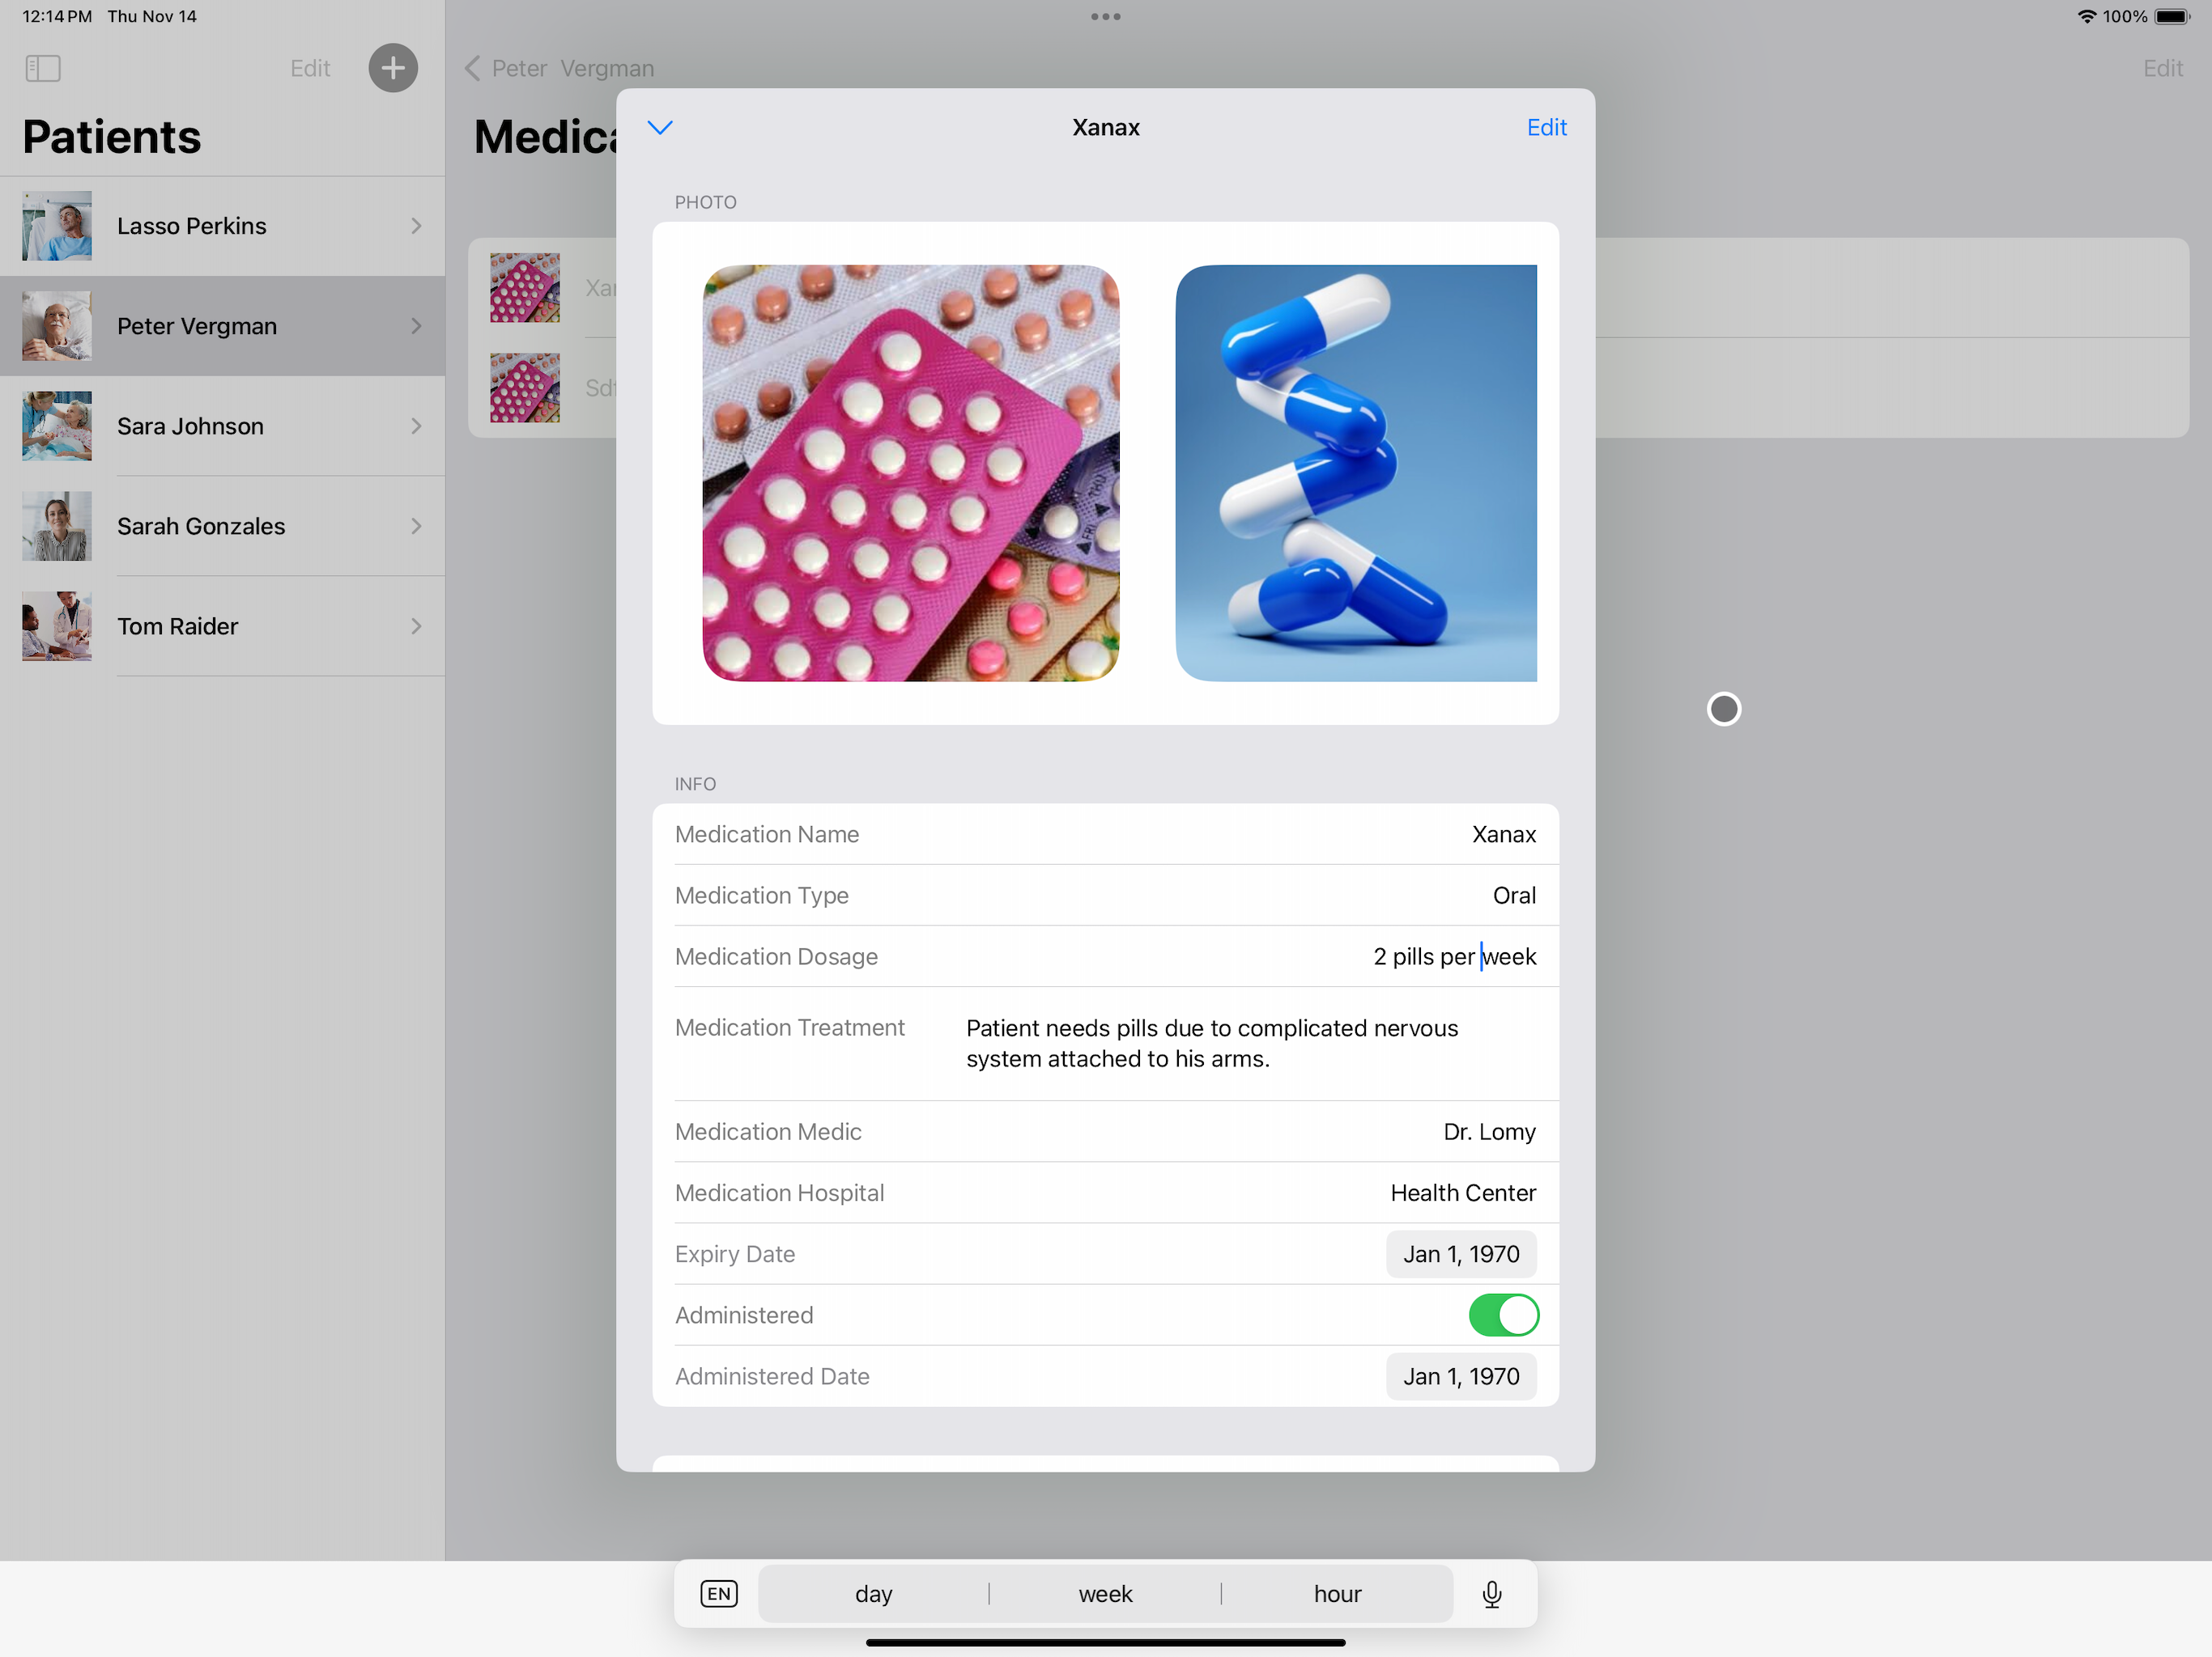Tap Tom Raider patient photo
This screenshot has width=2212, height=1657.
(57, 625)
